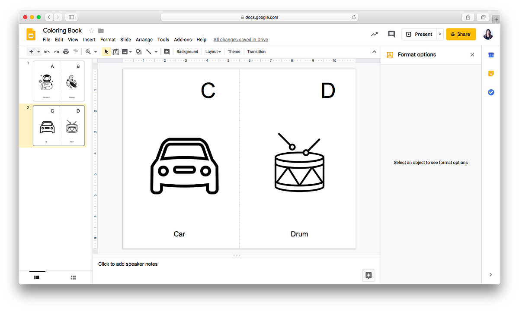Open the Background settings button
The image size is (519, 311).
pos(187,52)
